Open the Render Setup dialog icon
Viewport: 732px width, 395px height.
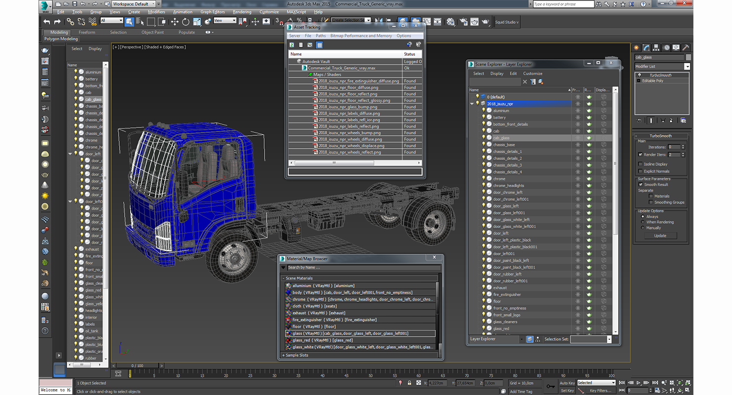463,22
